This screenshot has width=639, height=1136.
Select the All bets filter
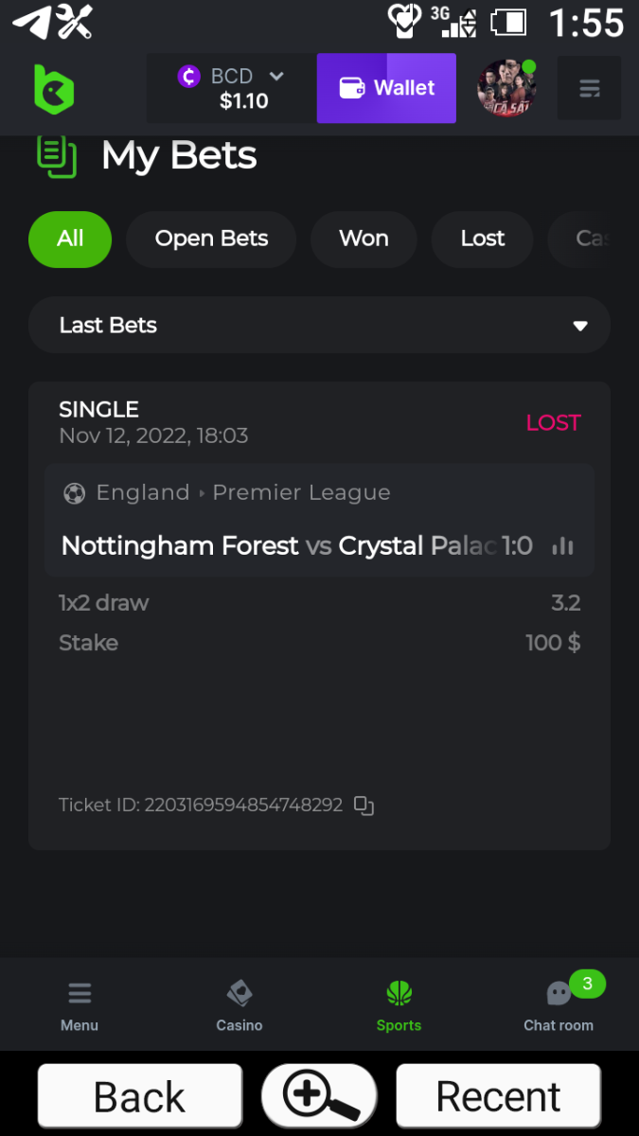(x=70, y=239)
